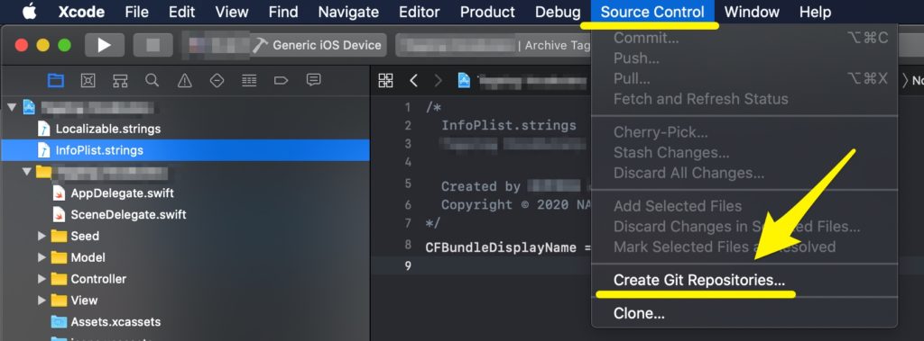Open the Editor menu

click(420, 12)
